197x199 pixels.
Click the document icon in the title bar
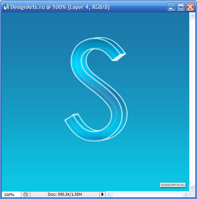coord(6,7)
